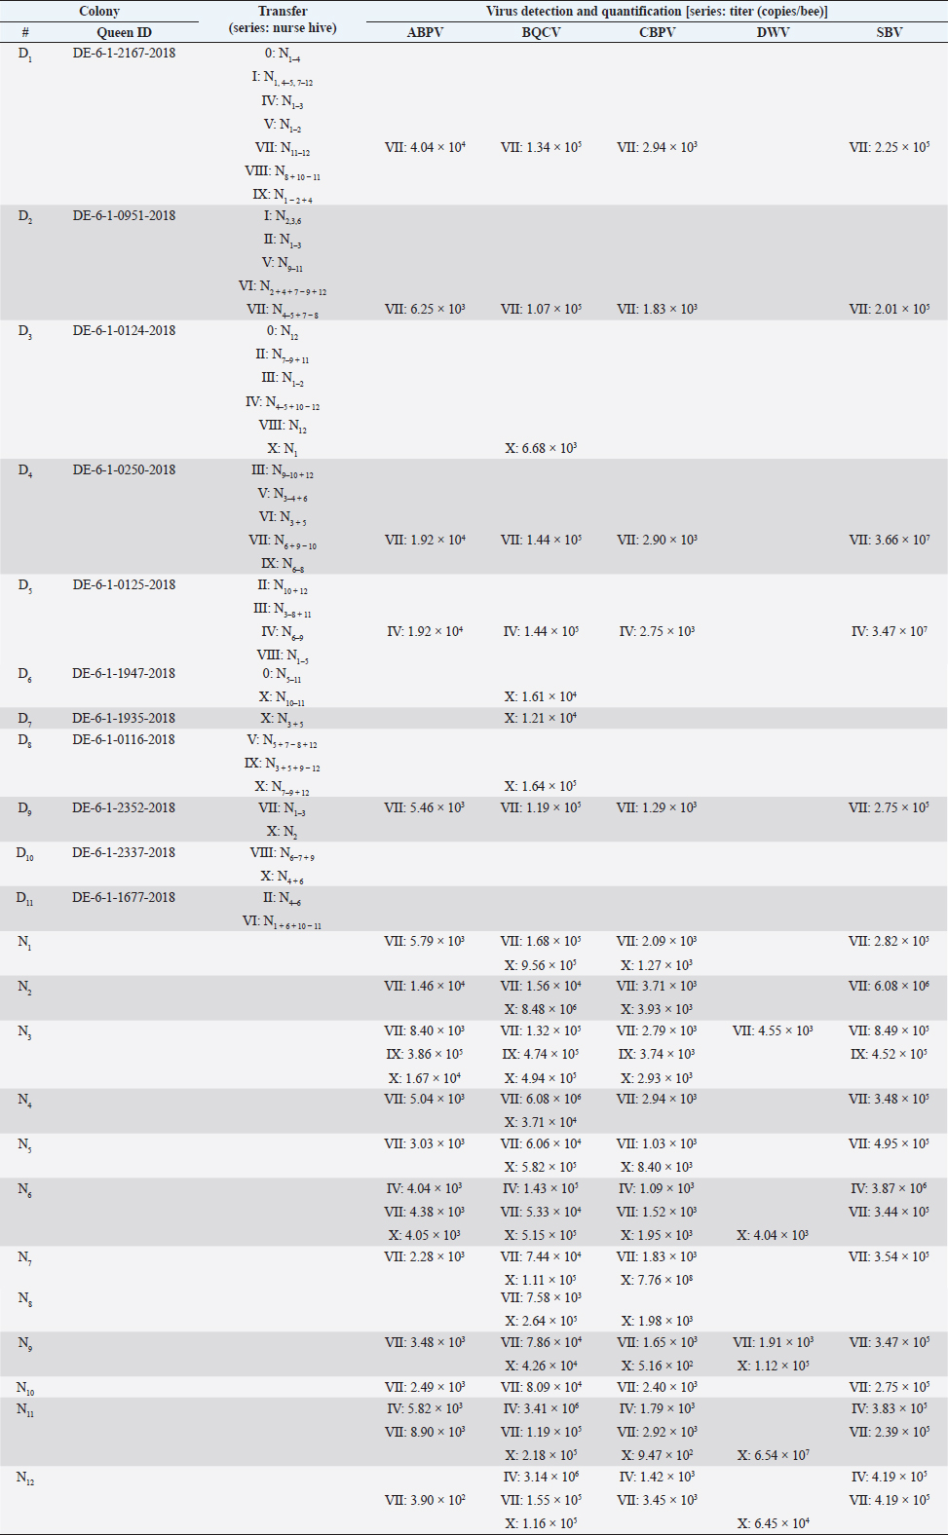Click the Colony header cell

coord(99,12)
